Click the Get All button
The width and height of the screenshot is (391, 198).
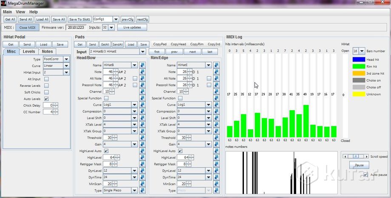point(10,19)
